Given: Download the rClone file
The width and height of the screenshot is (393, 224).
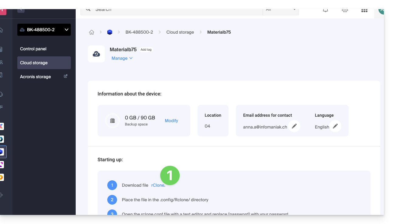Looking at the screenshot, I should tap(158, 185).
